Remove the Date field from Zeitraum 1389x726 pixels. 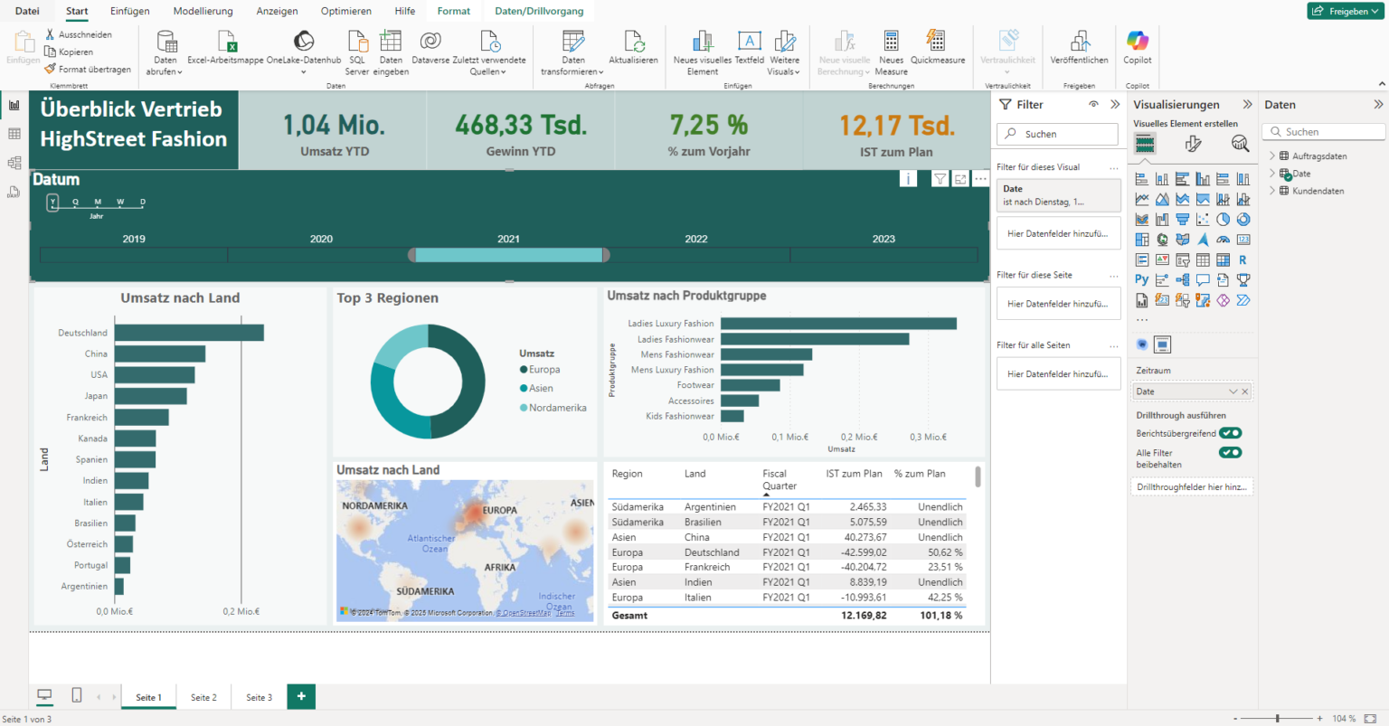[1245, 391]
